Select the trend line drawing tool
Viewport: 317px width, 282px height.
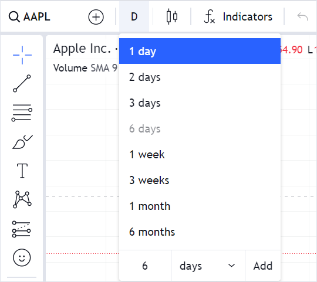pyautogui.click(x=22, y=83)
